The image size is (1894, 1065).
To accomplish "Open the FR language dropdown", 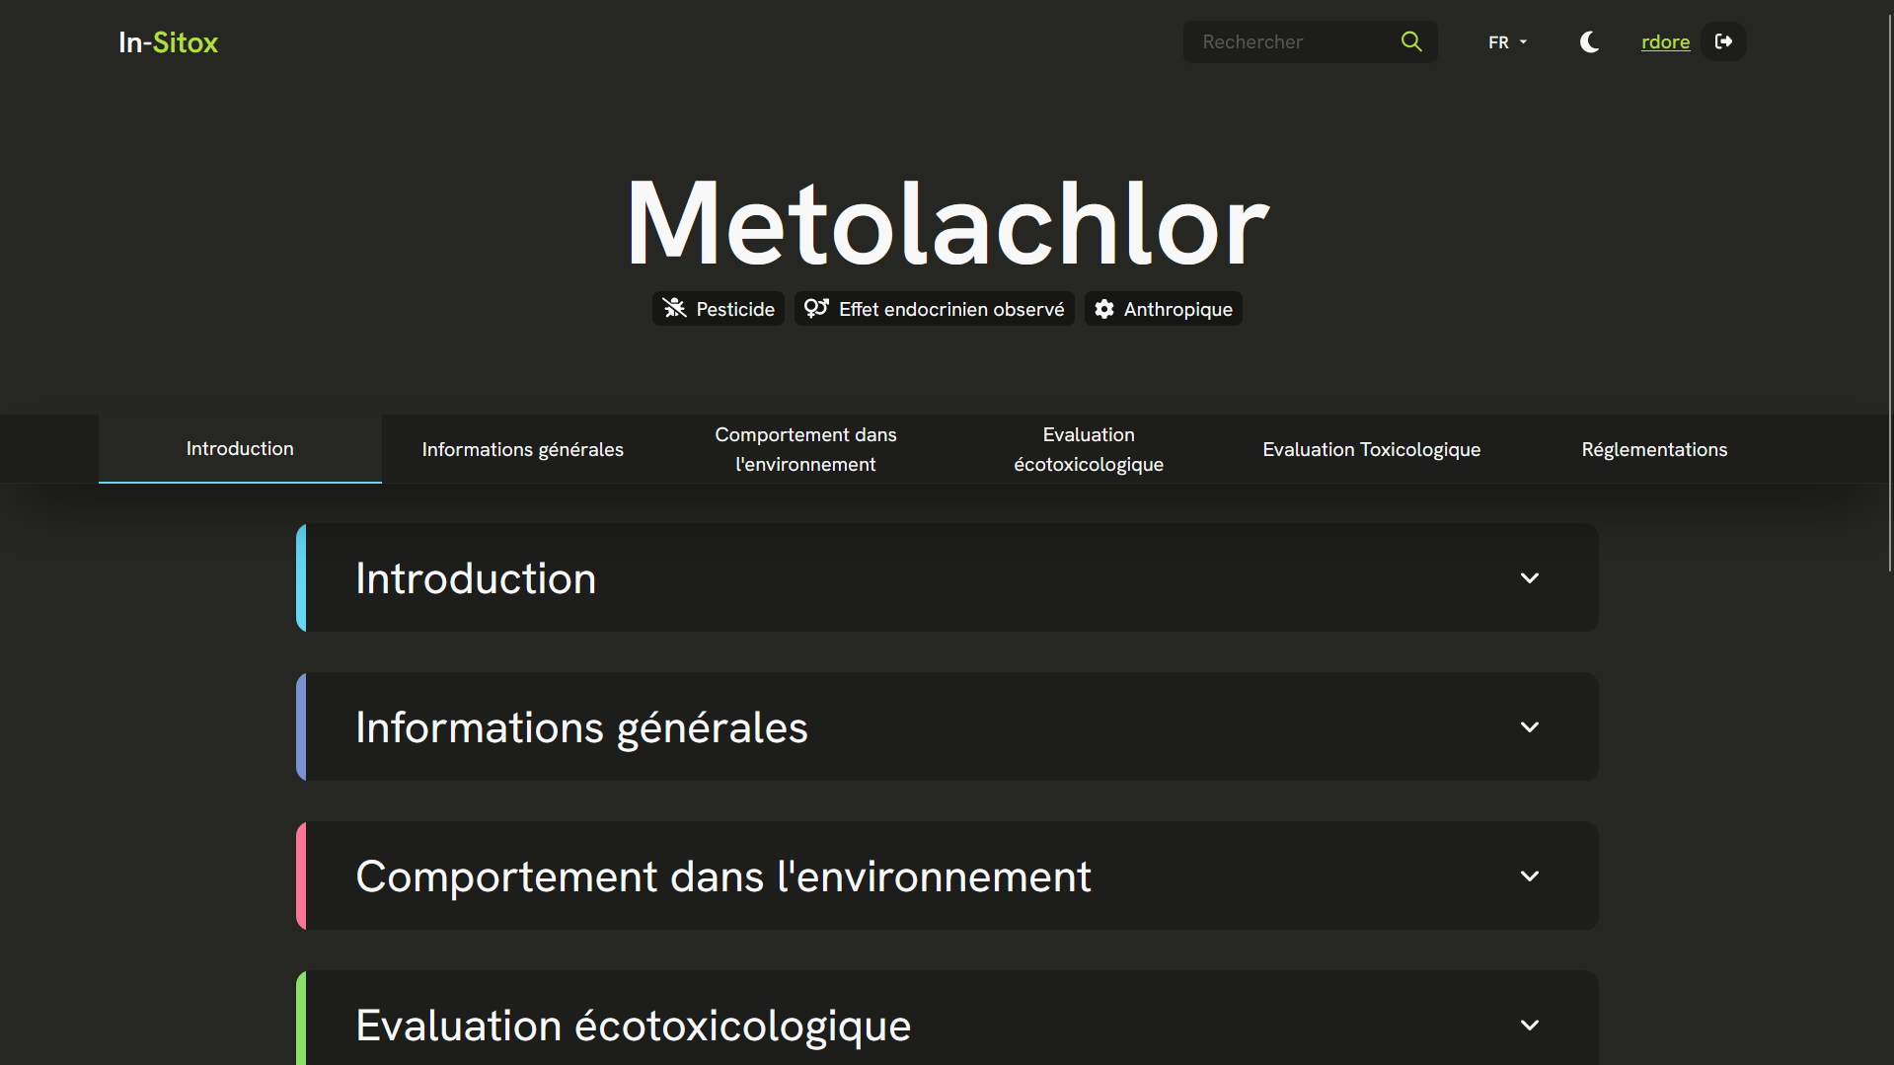I will click(x=1506, y=41).
